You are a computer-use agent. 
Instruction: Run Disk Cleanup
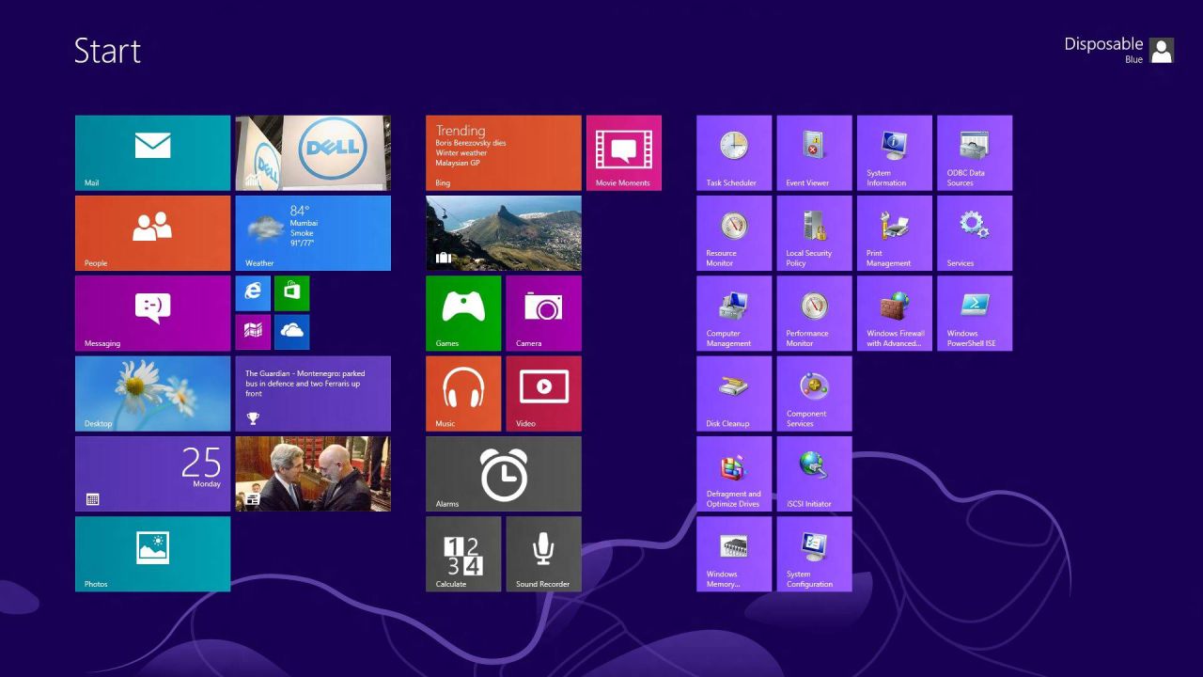tap(733, 393)
